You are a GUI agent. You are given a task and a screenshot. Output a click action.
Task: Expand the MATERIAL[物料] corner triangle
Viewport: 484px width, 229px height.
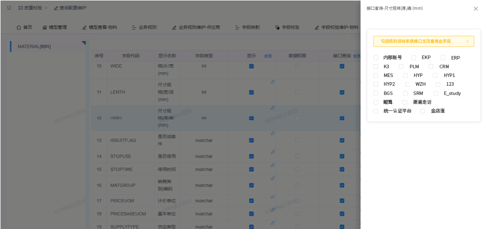83,43
